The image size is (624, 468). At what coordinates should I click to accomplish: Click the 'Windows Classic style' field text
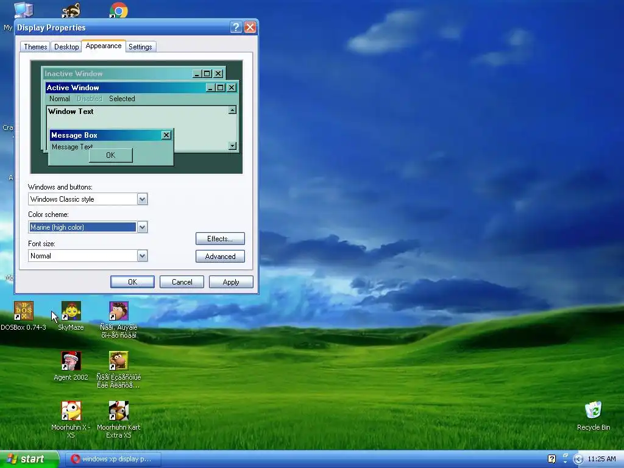pos(62,199)
